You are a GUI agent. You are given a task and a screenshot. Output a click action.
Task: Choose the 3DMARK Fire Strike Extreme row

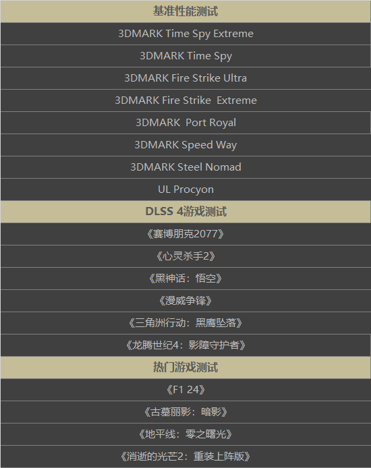coord(185,100)
